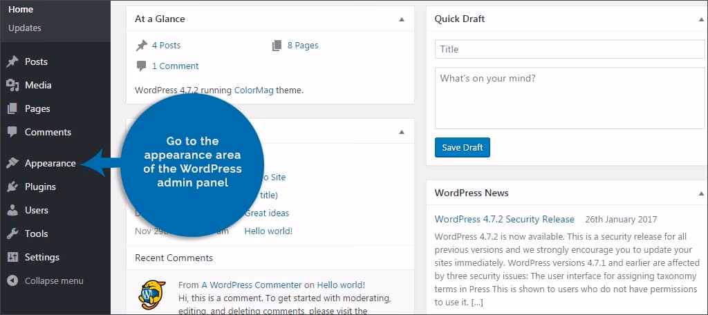Viewport: 708px width, 315px height.
Task: Open the Home dashboard menu item
Action: pos(21,9)
